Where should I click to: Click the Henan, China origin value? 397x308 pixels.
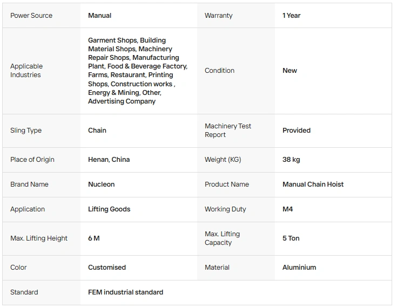click(x=109, y=160)
